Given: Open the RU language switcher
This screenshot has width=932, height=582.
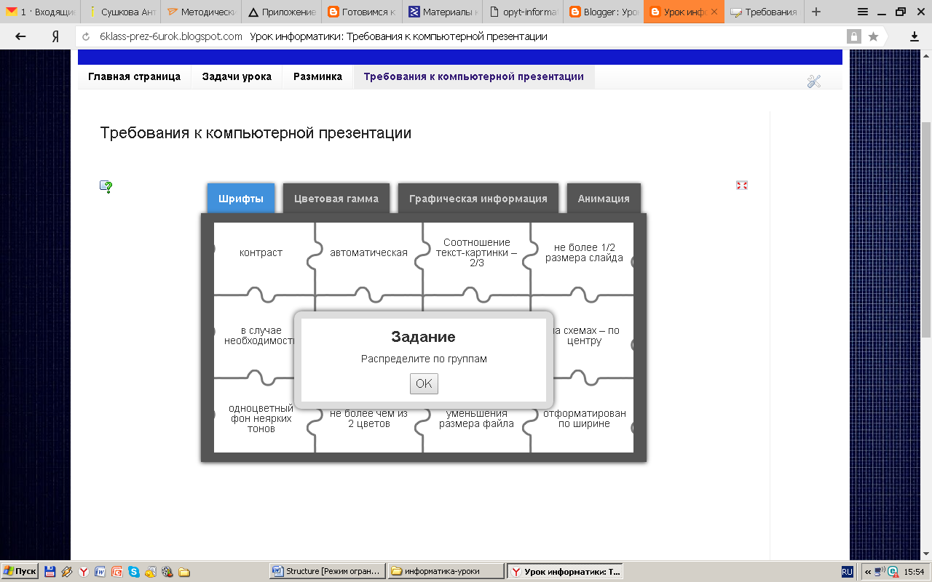Looking at the screenshot, I should pos(848,572).
